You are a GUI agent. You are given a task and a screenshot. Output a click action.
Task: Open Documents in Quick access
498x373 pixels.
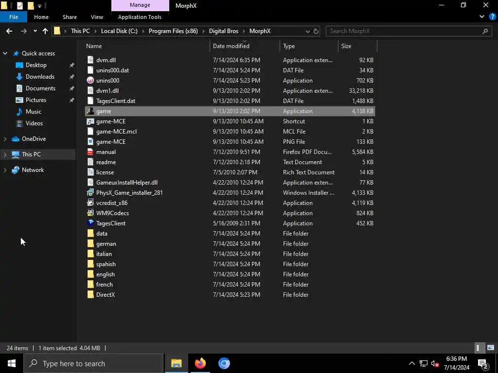(40, 88)
